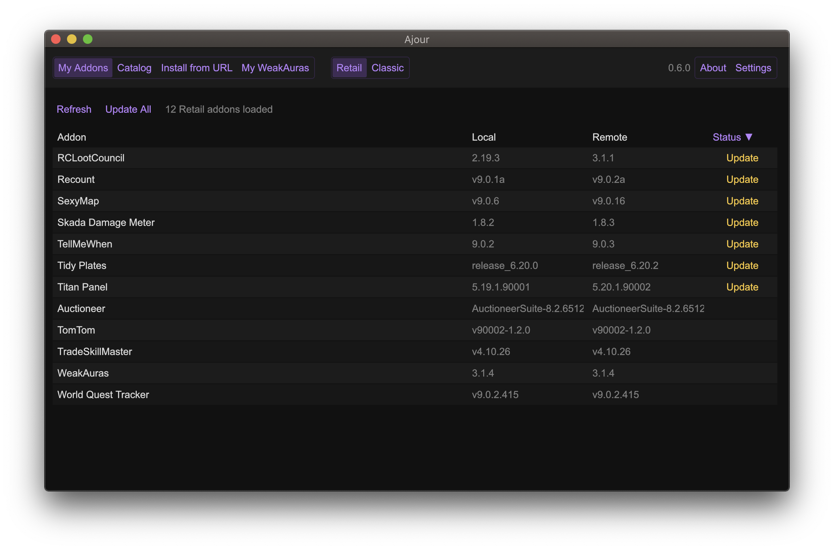Viewport: 834px width, 550px height.
Task: Expand the WeakAuras addon row
Action: (83, 373)
